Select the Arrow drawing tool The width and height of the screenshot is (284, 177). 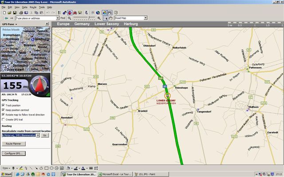[36, 168]
